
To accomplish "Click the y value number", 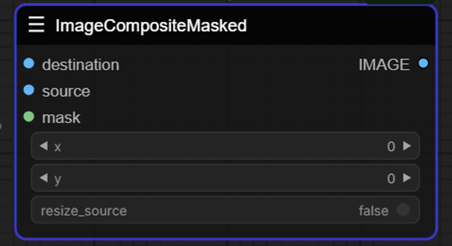I will (x=391, y=178).
